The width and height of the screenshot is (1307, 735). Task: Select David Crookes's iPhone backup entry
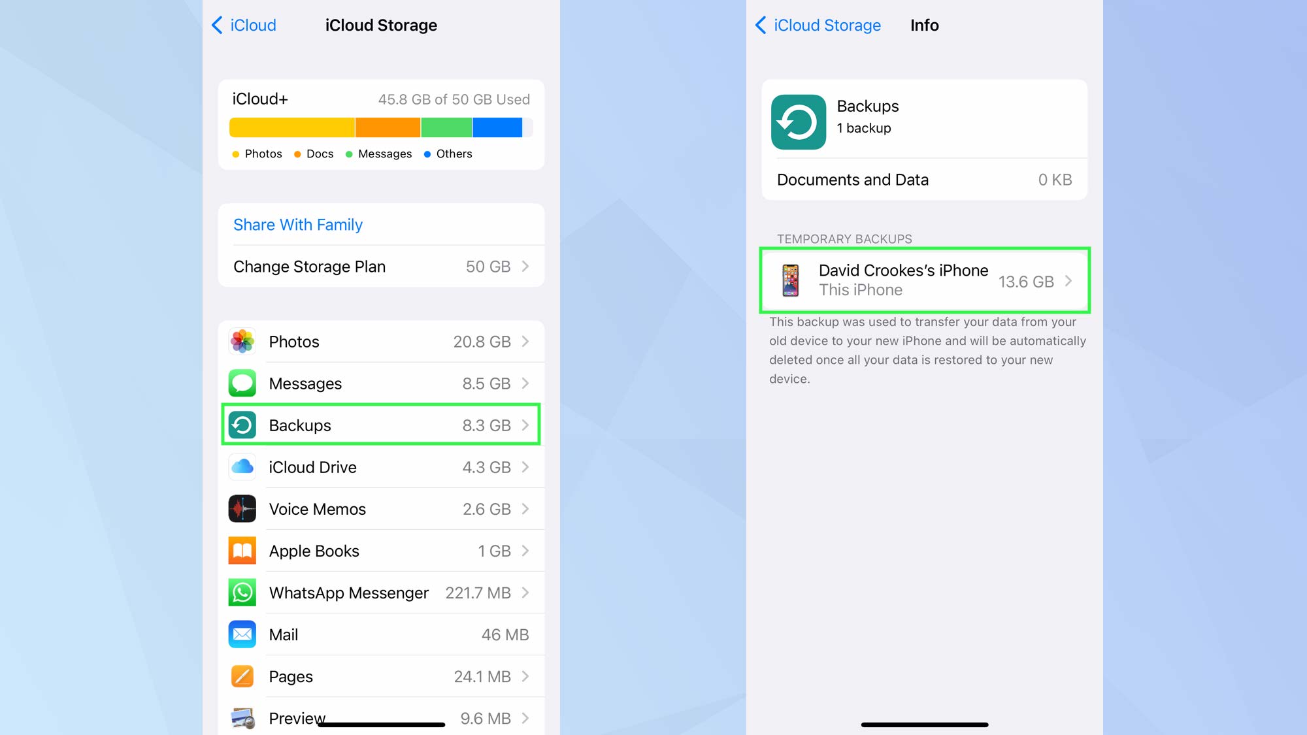click(927, 279)
